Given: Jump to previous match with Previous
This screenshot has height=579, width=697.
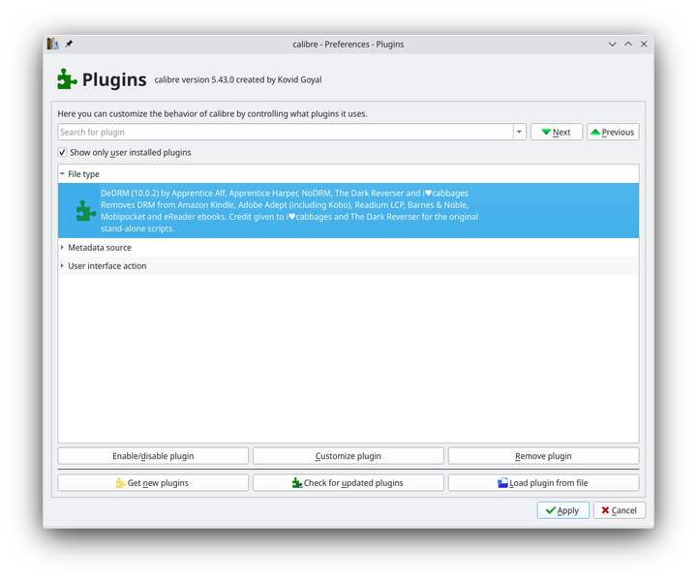Looking at the screenshot, I should (x=612, y=132).
